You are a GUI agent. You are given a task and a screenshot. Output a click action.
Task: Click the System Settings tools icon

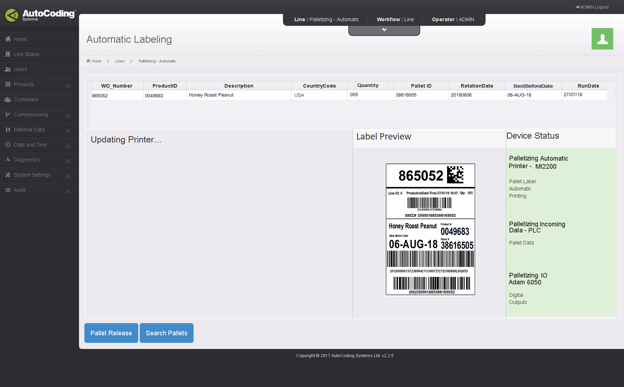[8, 175]
